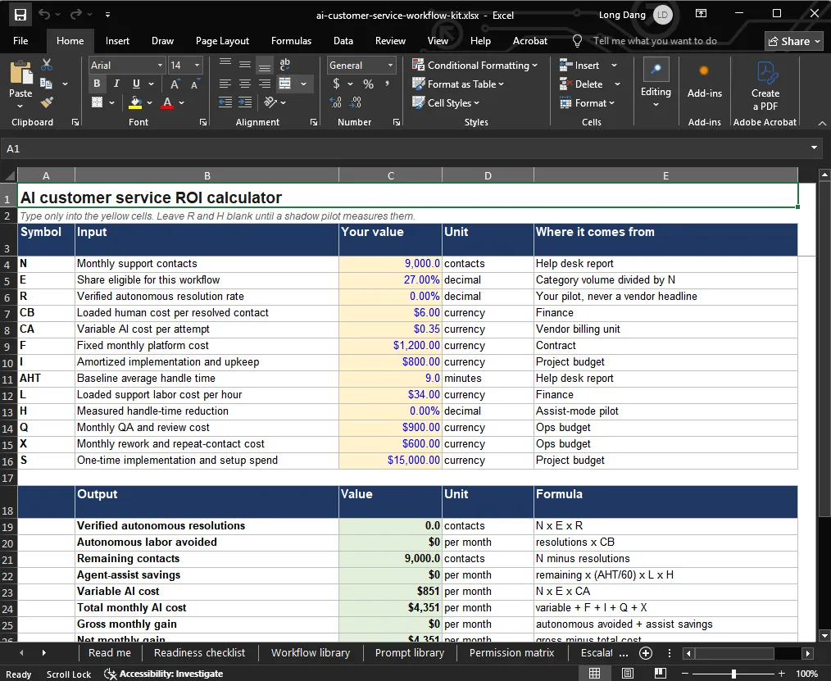Image resolution: width=831 pixels, height=681 pixels.
Task: Click the yellow Fill Color swatch
Action: 135,102
